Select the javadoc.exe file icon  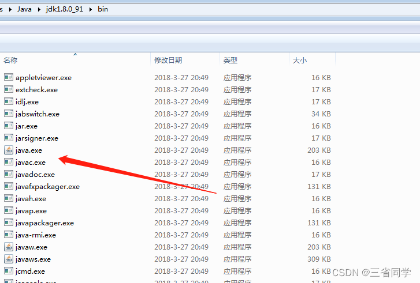pyautogui.click(x=9, y=174)
